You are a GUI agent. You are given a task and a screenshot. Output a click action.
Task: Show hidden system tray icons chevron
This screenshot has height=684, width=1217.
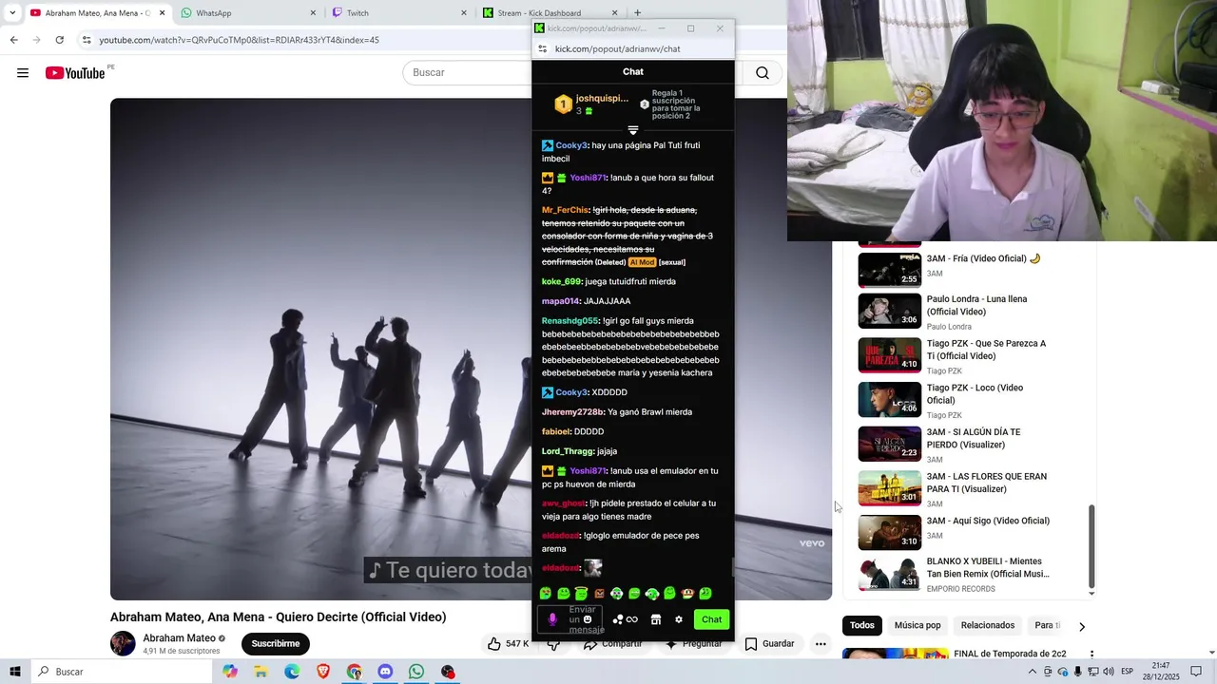pyautogui.click(x=1033, y=672)
